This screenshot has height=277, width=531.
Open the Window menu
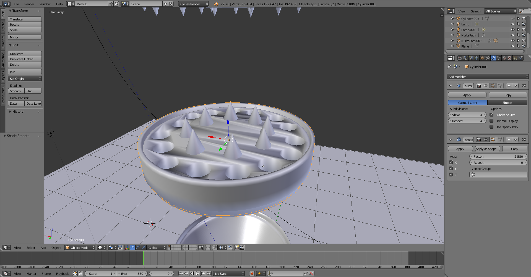click(45, 4)
